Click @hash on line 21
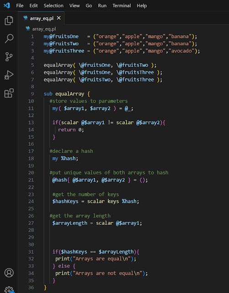Screen dimensions: 229x293 coord(59,180)
